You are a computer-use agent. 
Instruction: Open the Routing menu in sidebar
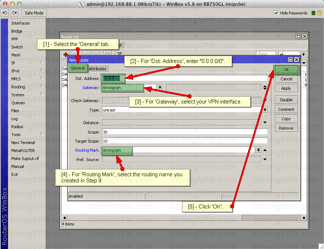coord(18,87)
